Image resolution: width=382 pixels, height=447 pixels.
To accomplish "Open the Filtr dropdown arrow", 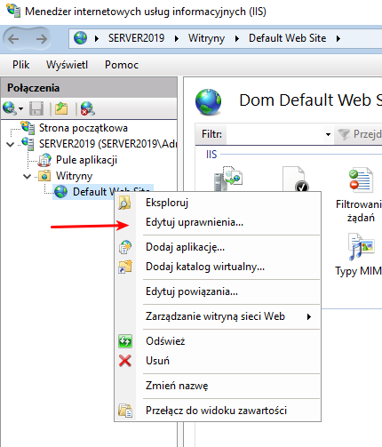I will (x=328, y=134).
